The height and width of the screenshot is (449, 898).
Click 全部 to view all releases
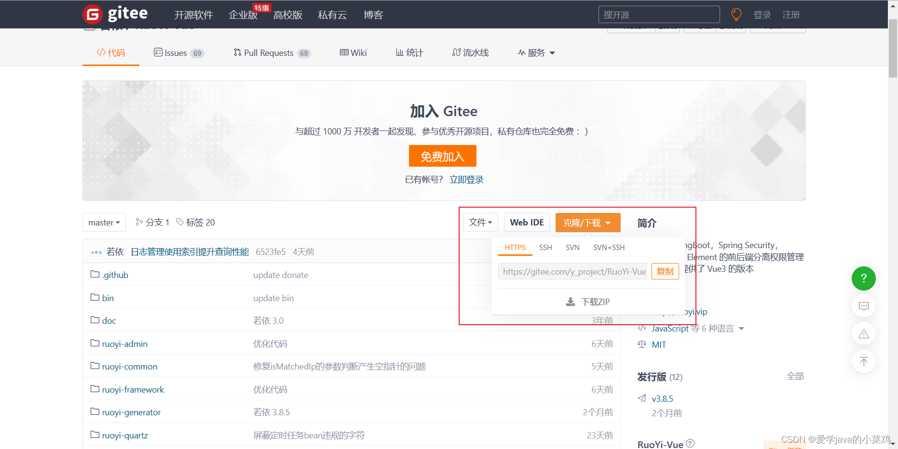coord(795,376)
